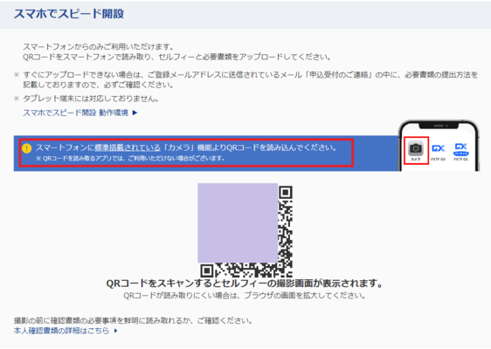Click the yellow exclamation warning icon
This screenshot has height=349, width=491.
click(27, 148)
